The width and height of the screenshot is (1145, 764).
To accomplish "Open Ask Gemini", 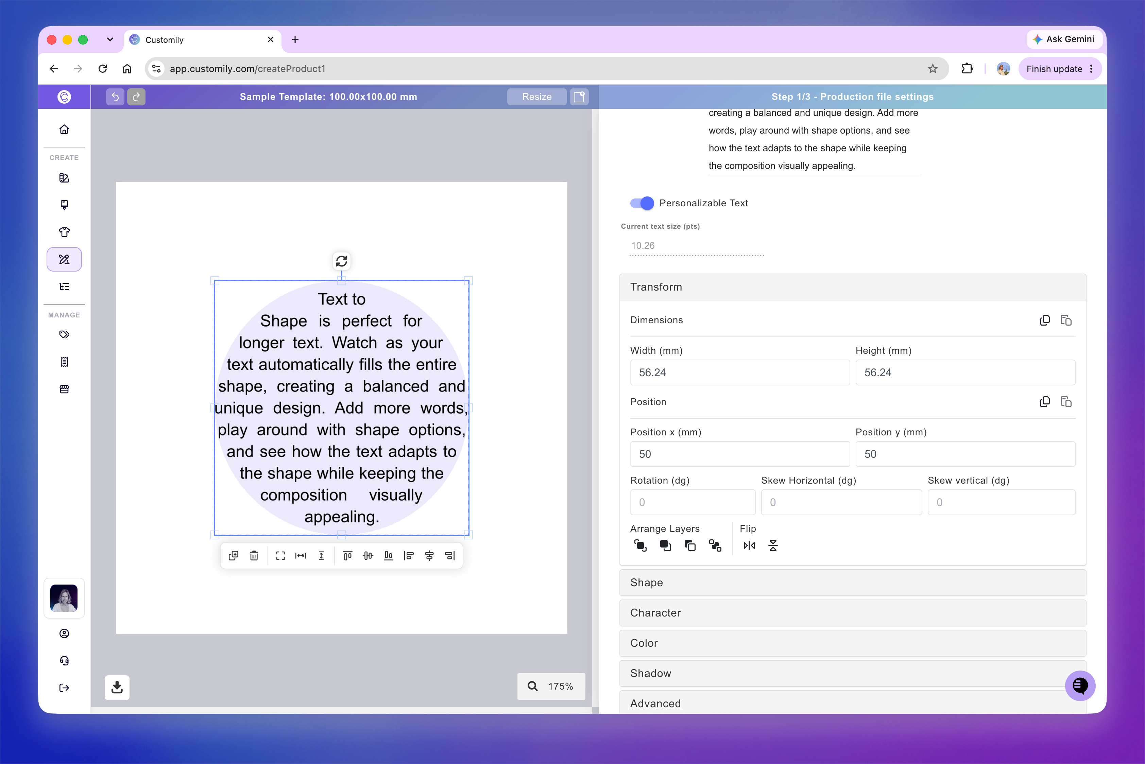I will coord(1064,39).
